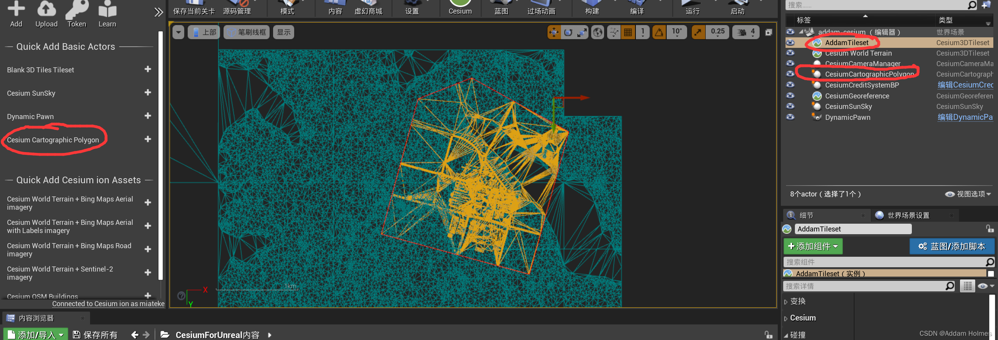
Task: Add Cesium Cartographic Polygon via plus
Action: (148, 139)
